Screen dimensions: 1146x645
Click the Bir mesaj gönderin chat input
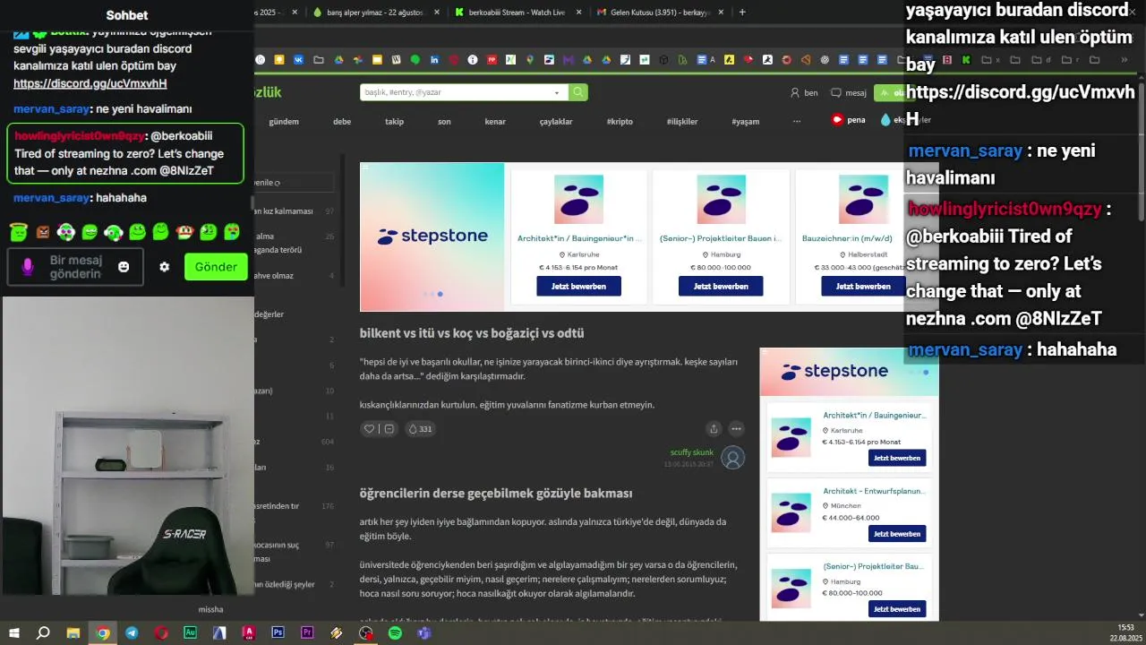coord(76,267)
